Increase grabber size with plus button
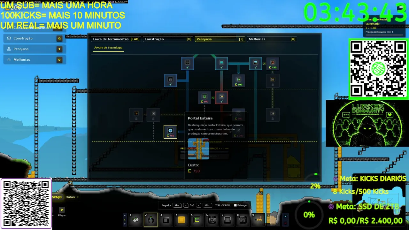The image size is (409, 230). (x=198, y=205)
